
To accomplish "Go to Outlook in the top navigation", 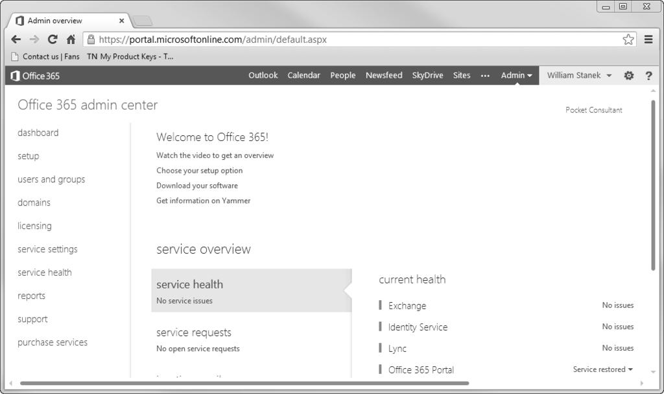I will [x=263, y=75].
